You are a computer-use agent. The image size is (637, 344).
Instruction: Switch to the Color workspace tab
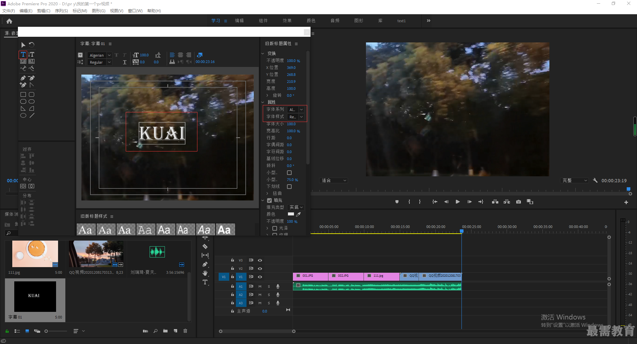(311, 21)
